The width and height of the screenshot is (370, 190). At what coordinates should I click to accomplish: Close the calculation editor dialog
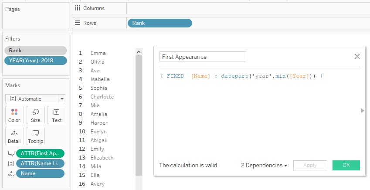pos(357,57)
